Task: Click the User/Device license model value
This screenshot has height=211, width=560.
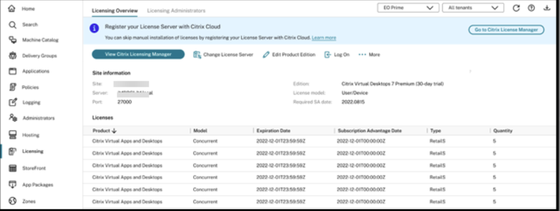Action: click(355, 93)
